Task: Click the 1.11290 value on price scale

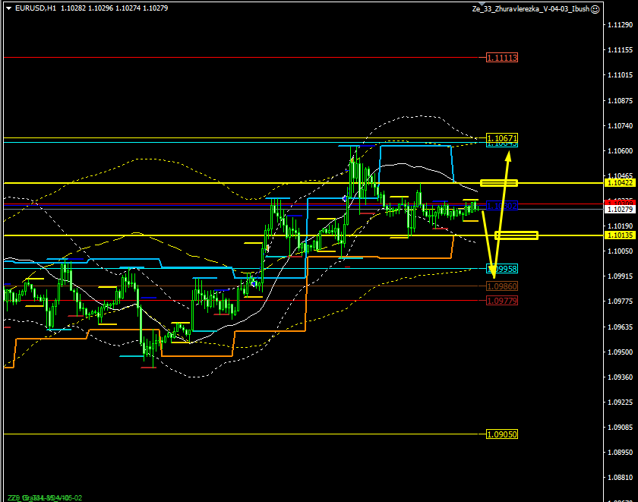Action: tap(620, 25)
